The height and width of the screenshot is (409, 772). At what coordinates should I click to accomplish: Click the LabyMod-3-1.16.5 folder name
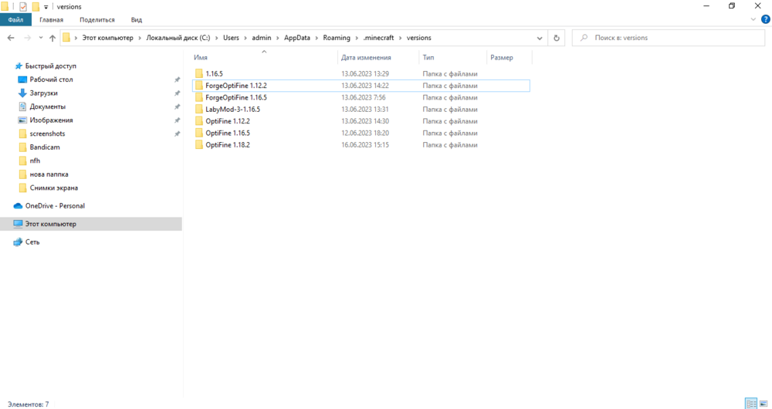[x=233, y=110]
